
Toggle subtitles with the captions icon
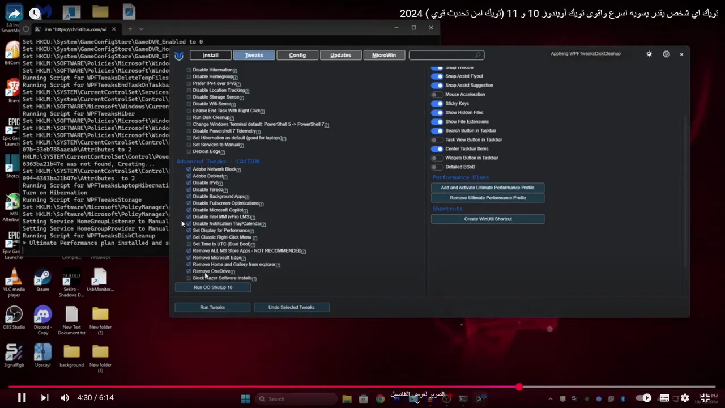(664, 398)
